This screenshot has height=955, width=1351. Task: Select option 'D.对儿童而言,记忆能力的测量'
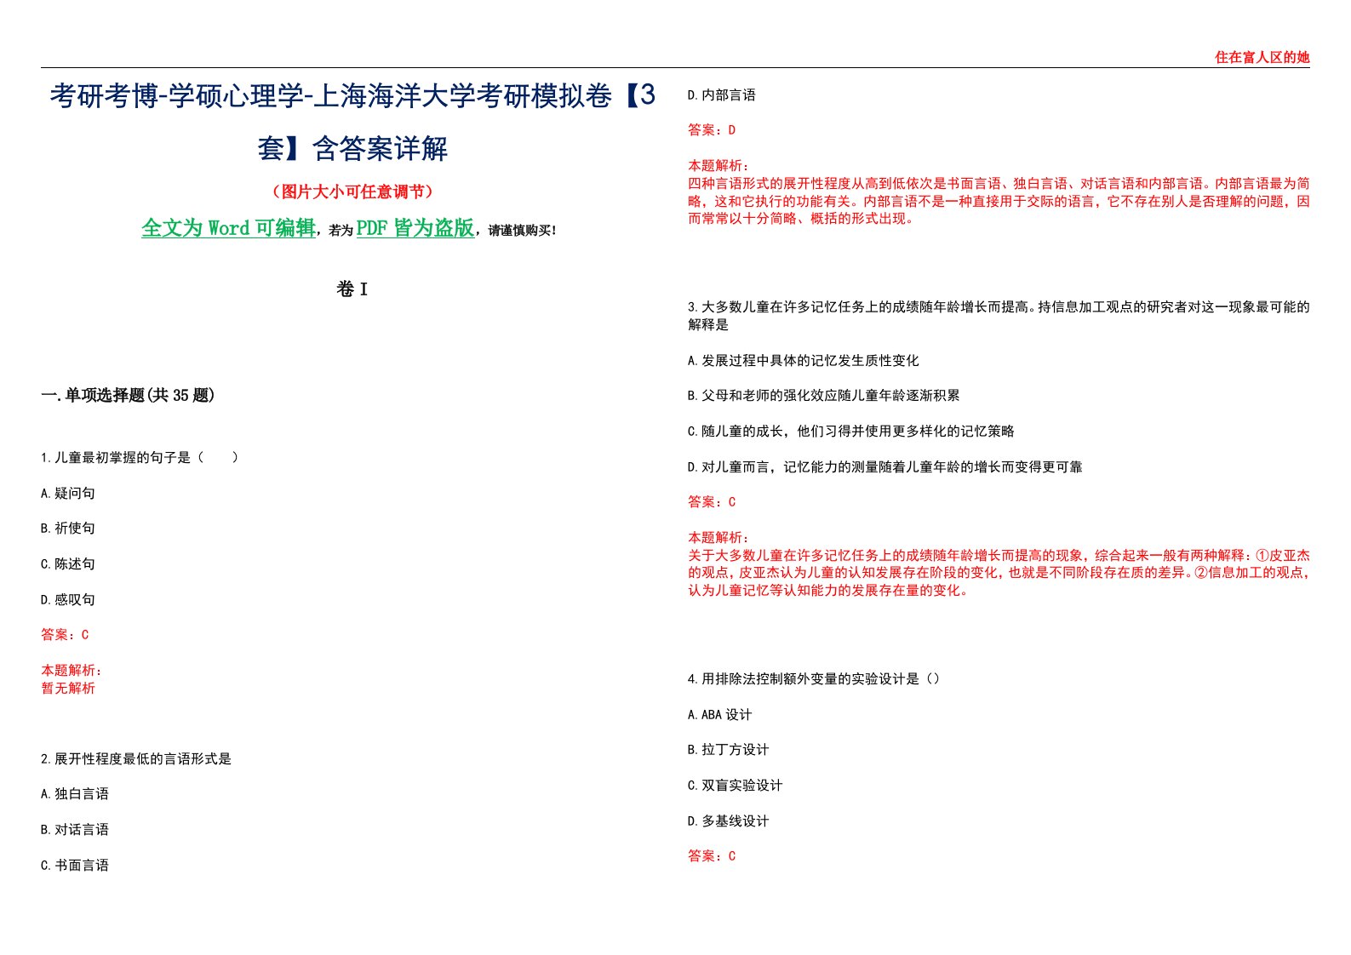point(885,467)
